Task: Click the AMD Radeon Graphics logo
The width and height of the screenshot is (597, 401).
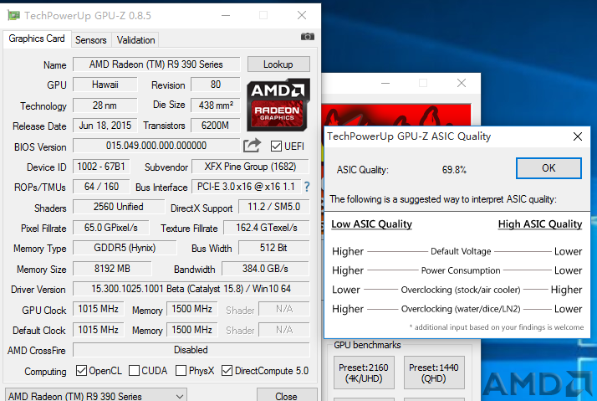Action: (278, 105)
